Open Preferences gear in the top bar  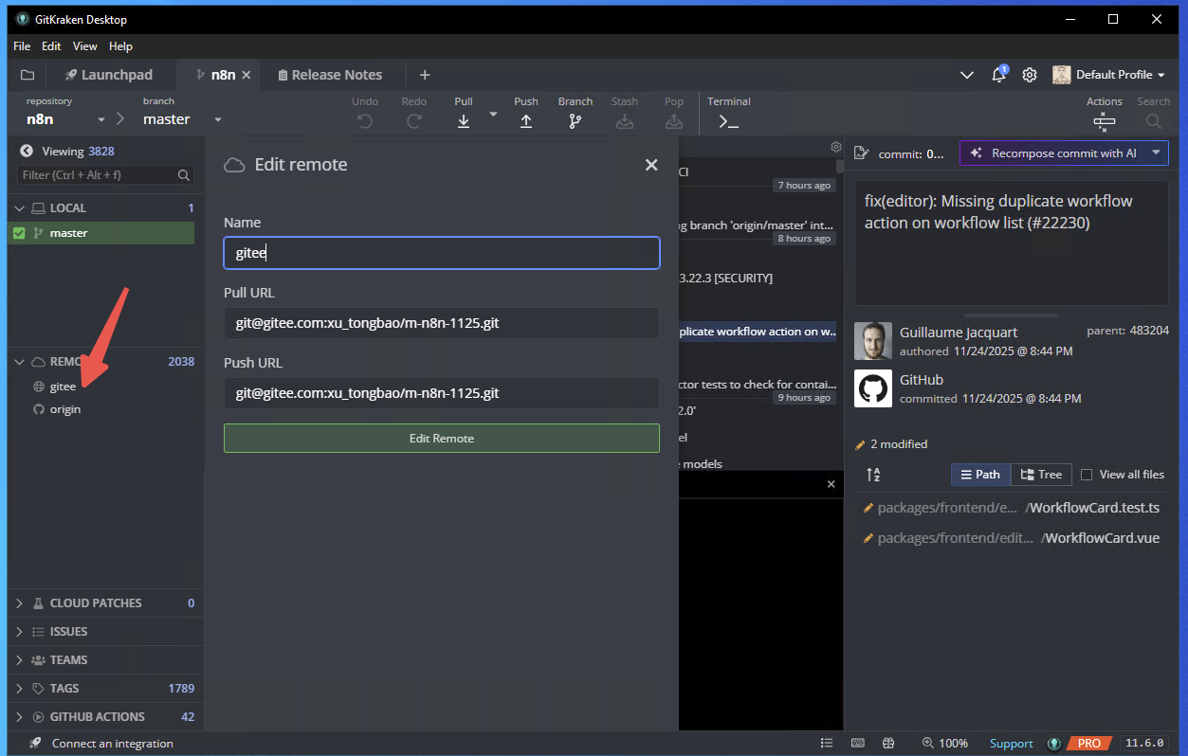pos(1030,75)
